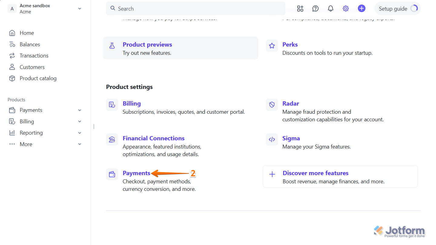Click the Sigma code icon

tap(272, 139)
